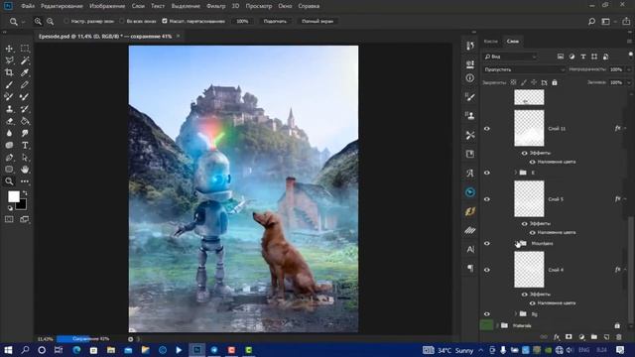This screenshot has height=357, width=635.
Task: Open Paragraph panel icon
Action: click(x=469, y=268)
